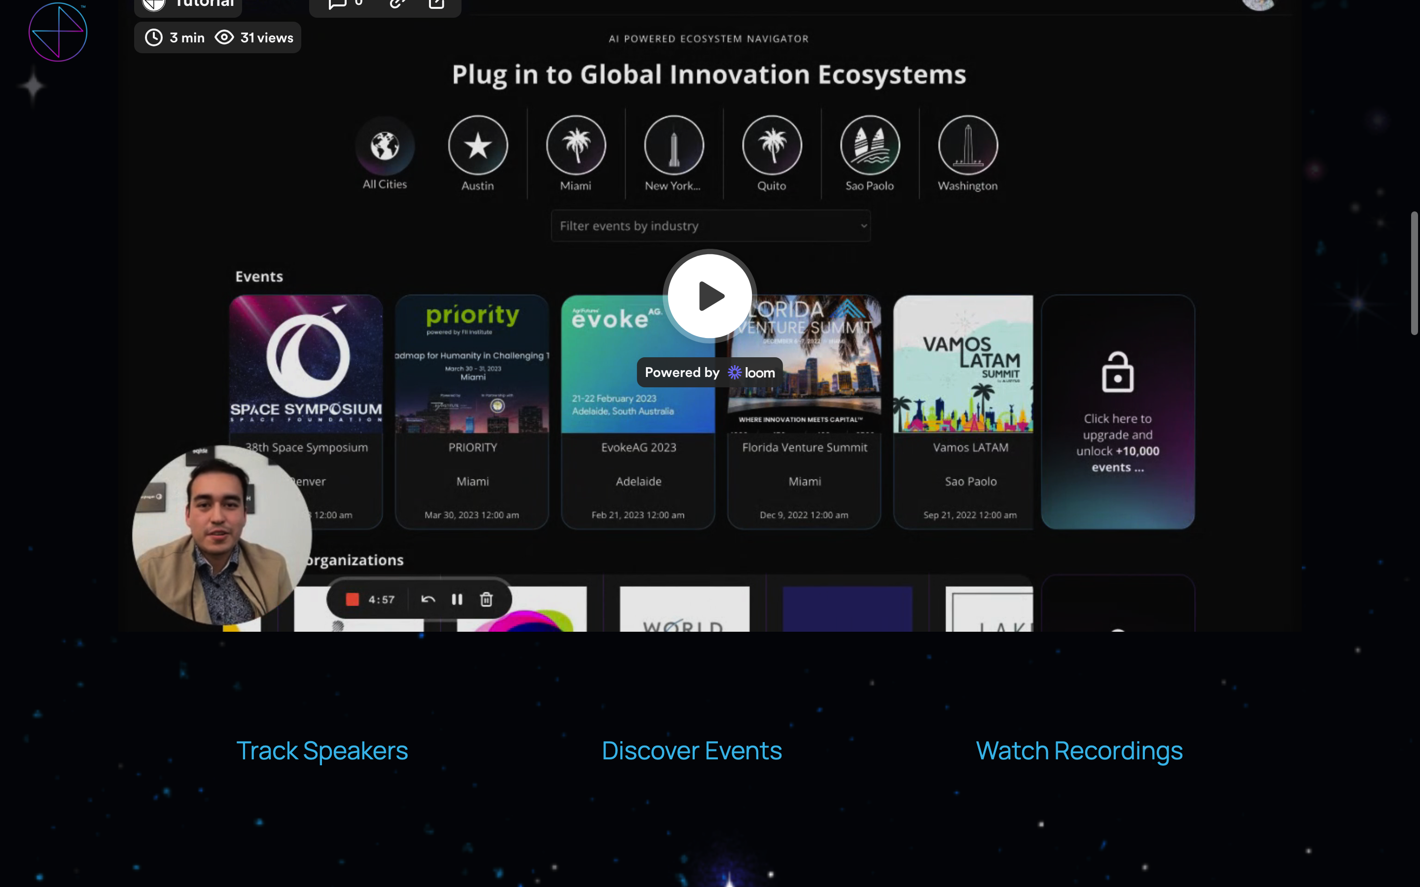Screen dimensions: 1420x887
Task: Click the WORLD organization logo card
Action: (x=684, y=609)
